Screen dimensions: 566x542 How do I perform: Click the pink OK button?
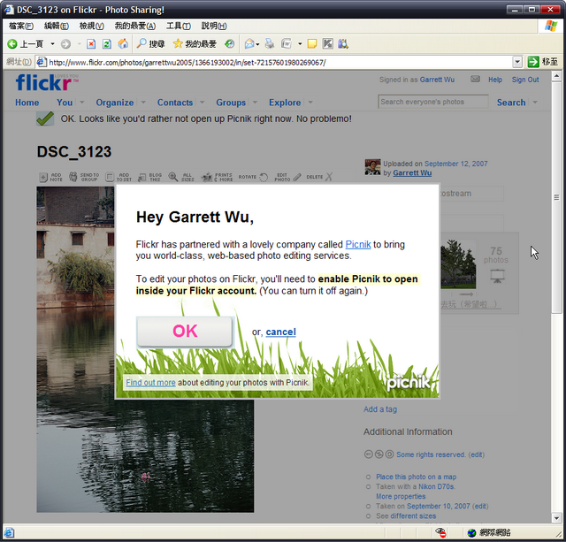pos(185,332)
